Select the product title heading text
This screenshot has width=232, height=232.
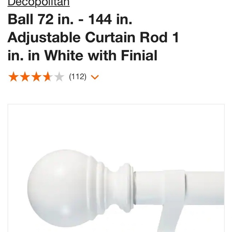(93, 37)
